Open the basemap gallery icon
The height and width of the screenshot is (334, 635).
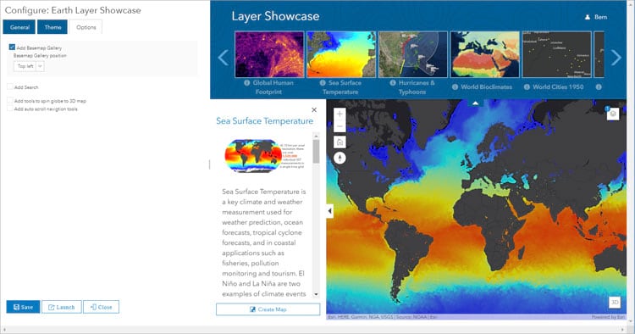pyautogui.click(x=613, y=114)
